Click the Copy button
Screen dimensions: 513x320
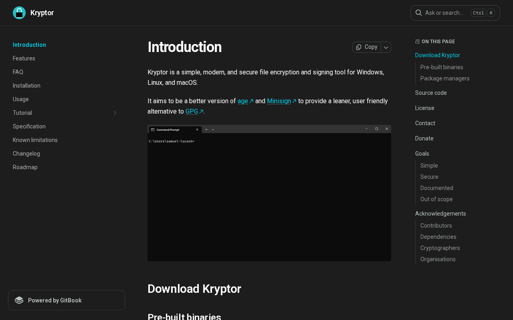(367, 47)
